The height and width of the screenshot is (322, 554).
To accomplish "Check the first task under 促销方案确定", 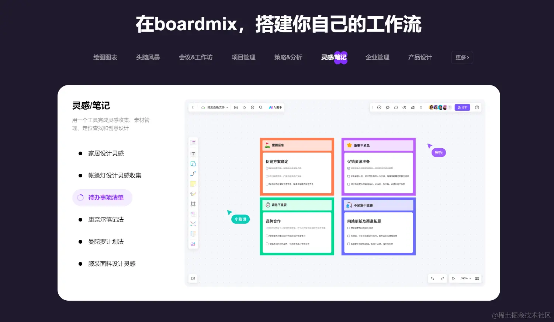I will pyautogui.click(x=267, y=168).
